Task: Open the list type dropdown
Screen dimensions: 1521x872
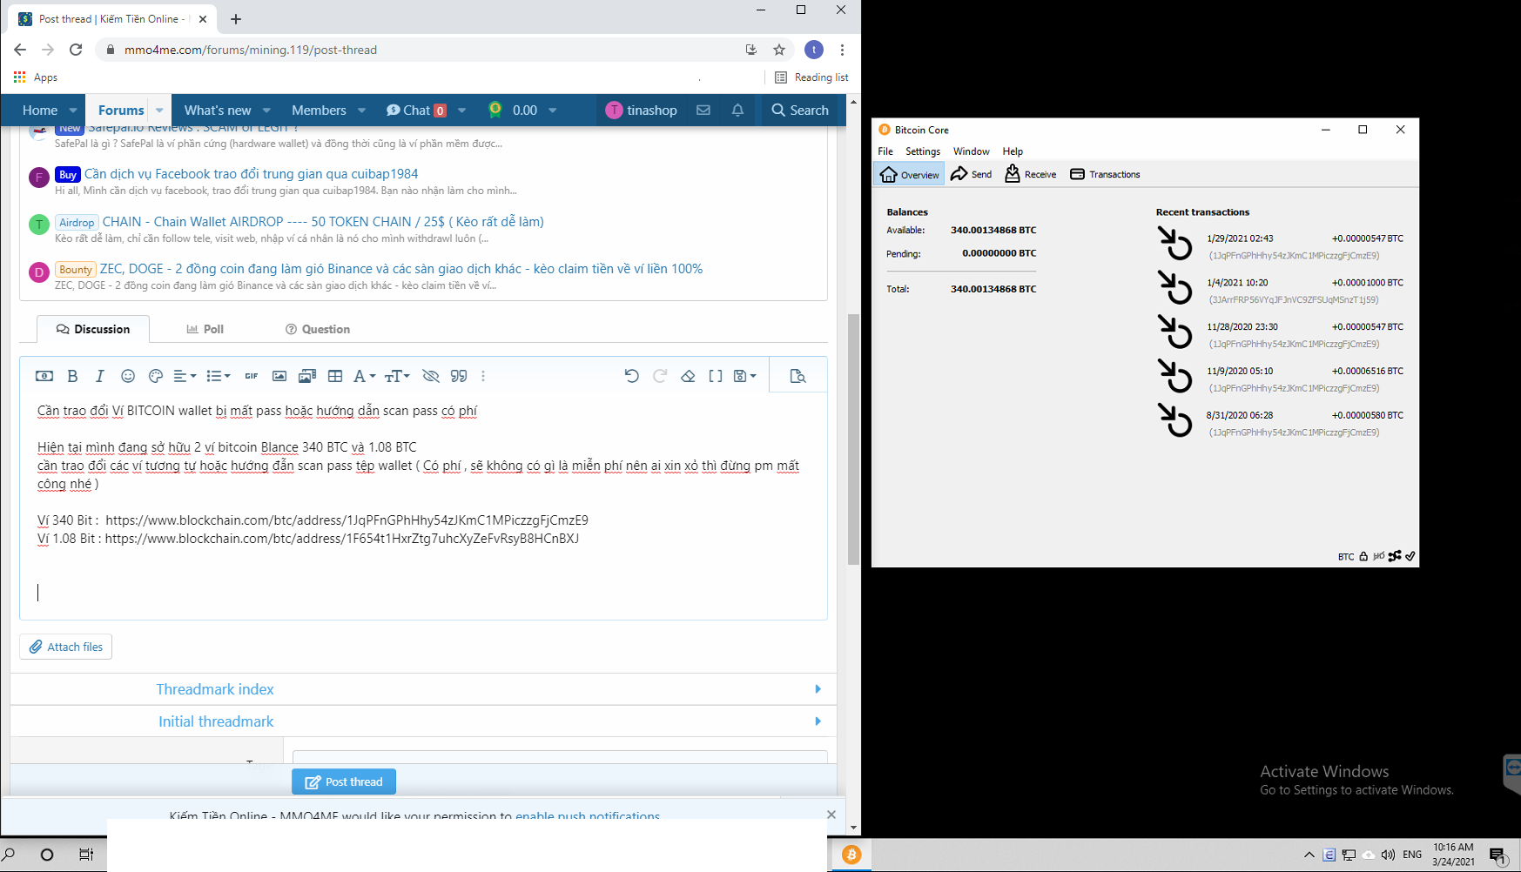Action: coord(219,376)
